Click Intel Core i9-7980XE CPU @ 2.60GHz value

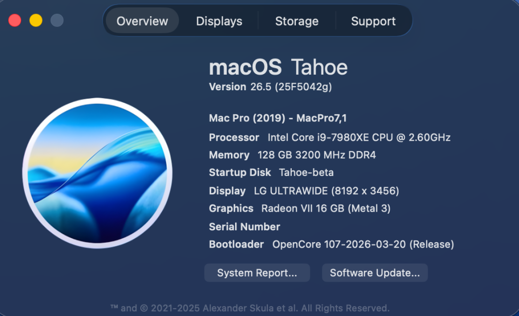[x=359, y=138]
